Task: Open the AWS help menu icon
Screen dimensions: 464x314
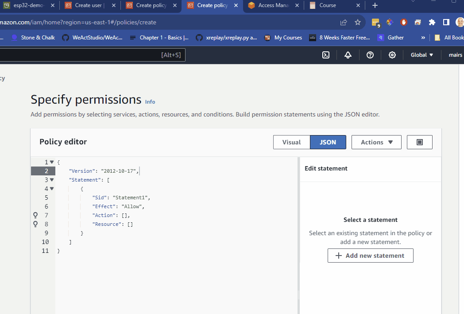Action: (x=370, y=55)
